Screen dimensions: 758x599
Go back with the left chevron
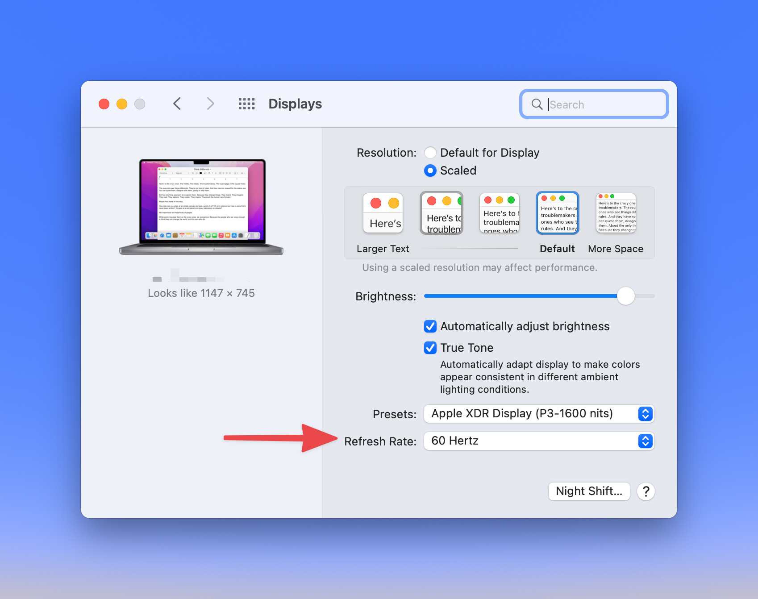coord(177,104)
